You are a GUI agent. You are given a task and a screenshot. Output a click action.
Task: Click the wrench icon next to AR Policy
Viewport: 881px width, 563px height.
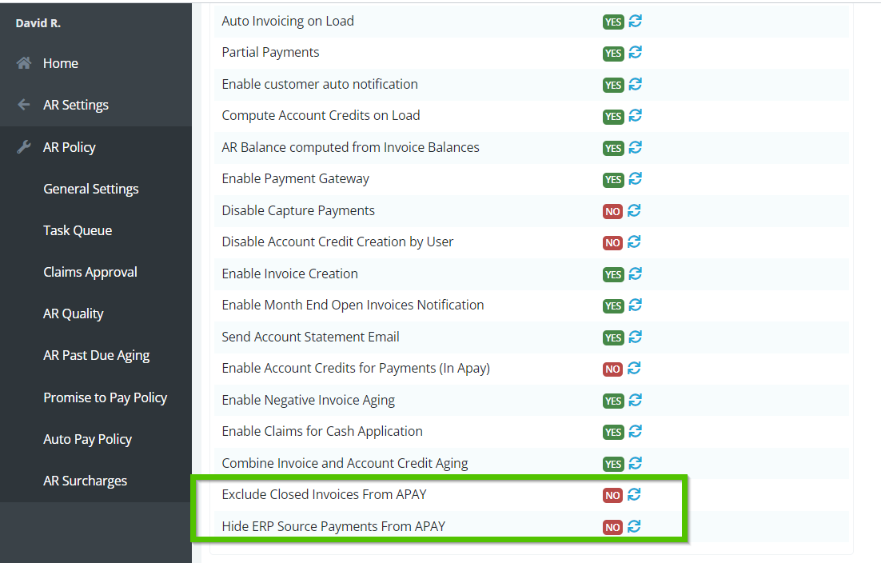coord(24,147)
